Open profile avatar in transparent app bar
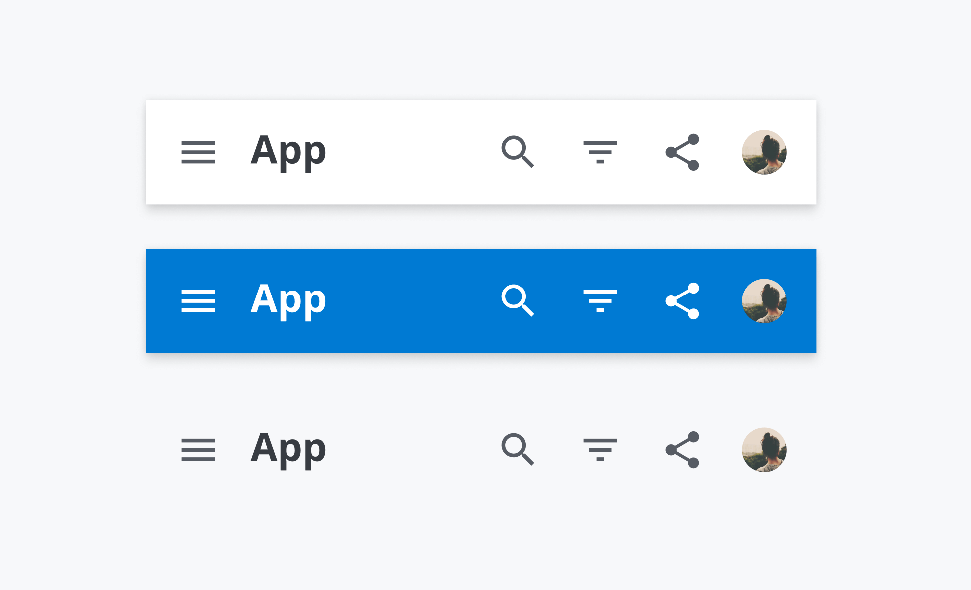971x590 pixels. (x=764, y=450)
